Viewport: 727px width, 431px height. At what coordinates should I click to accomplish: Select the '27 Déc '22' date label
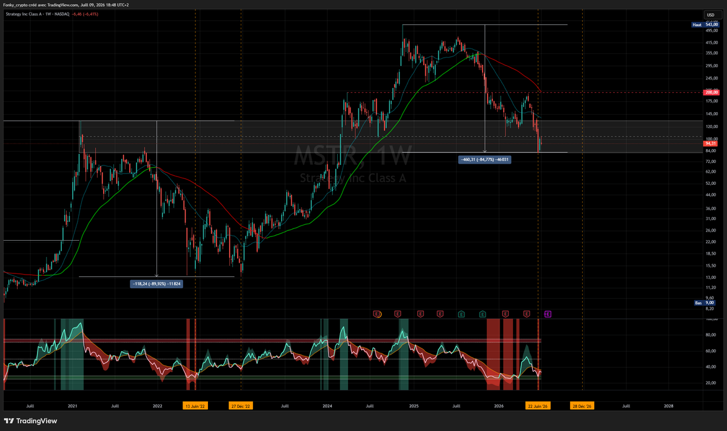pos(241,406)
